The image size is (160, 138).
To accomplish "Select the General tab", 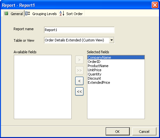I will pyautogui.click(x=13, y=14).
